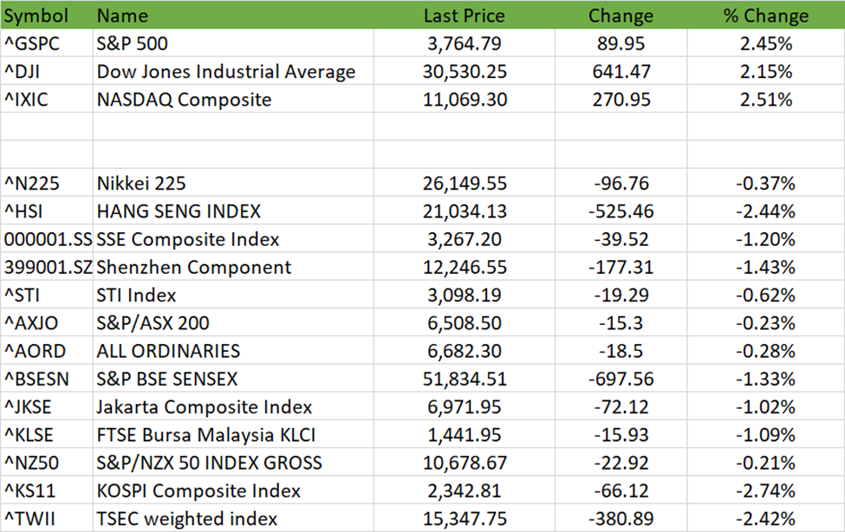Click the '000001.SS' symbol cell

point(47,239)
